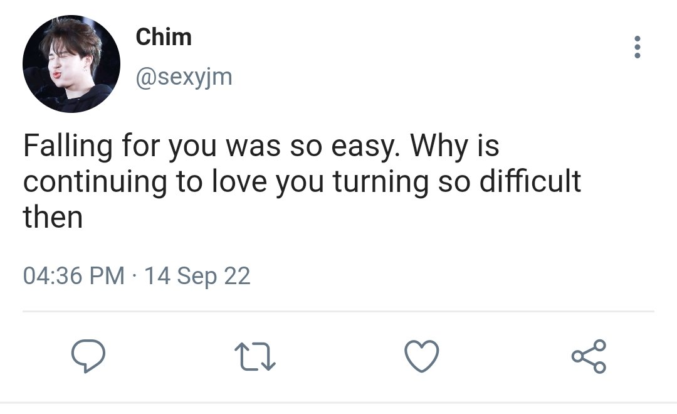Open the reply speech bubble icon
Image resolution: width=677 pixels, height=414 pixels.
[88, 356]
